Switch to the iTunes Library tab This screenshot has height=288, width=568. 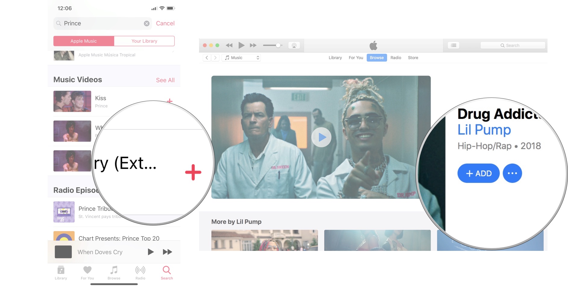[335, 58]
